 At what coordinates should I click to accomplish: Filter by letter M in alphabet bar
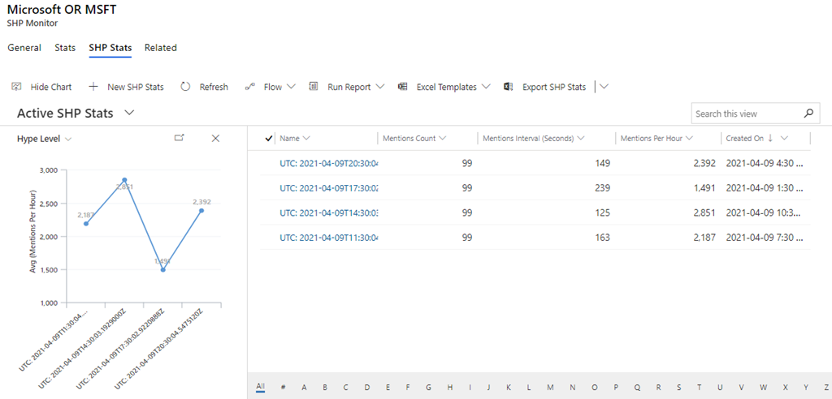[550, 388]
